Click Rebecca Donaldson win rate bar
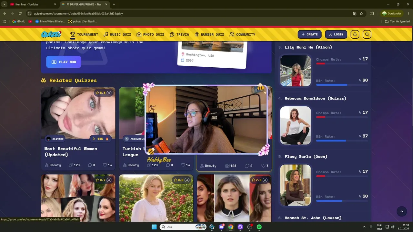Screen dimensions: 413x232 click(x=342, y=140)
